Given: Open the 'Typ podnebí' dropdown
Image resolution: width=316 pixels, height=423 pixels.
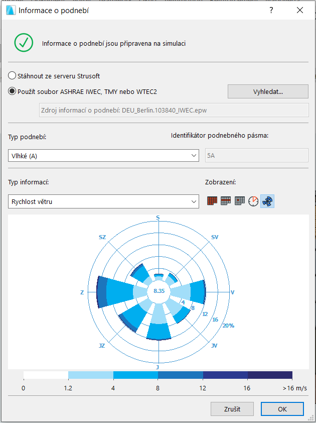Looking at the screenshot, I should (104, 156).
